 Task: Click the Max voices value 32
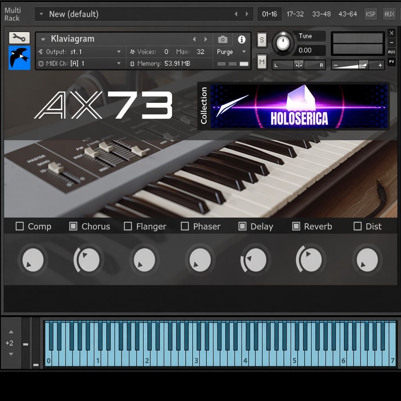pos(200,52)
